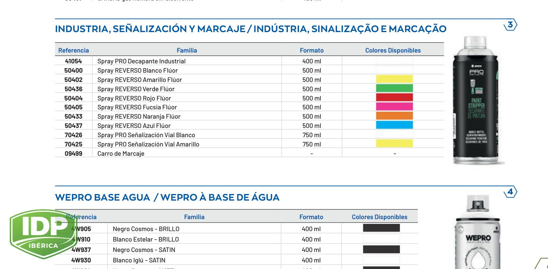Viewport: 548px width, 269px height.
Task: Click the IDP Ibérica logo
Action: click(43, 234)
